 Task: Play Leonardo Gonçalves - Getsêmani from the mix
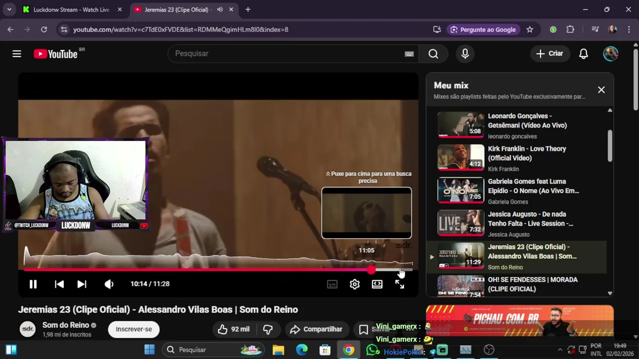(x=517, y=125)
